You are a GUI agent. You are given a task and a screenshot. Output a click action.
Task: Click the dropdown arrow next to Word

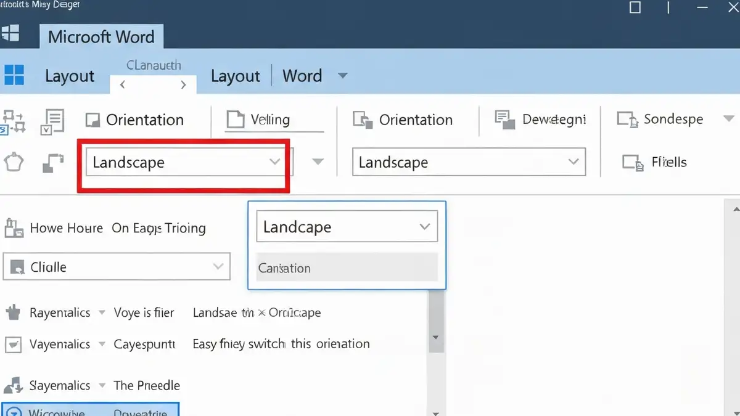[x=343, y=76]
